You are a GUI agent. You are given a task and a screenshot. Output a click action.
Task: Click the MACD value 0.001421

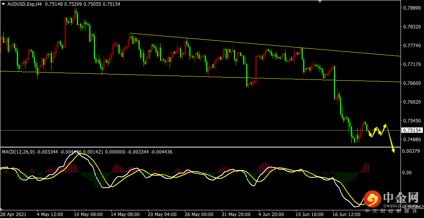[94, 152]
